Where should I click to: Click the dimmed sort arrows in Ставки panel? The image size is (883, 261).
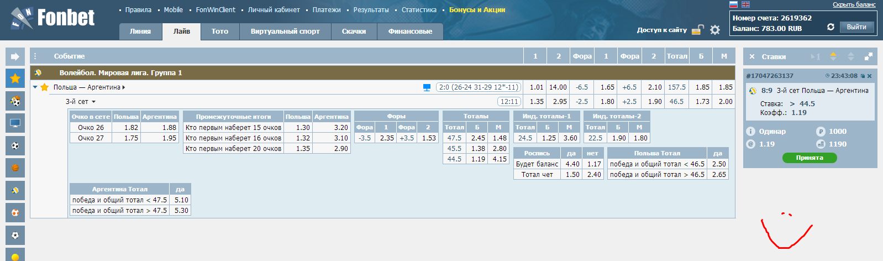click(x=851, y=56)
